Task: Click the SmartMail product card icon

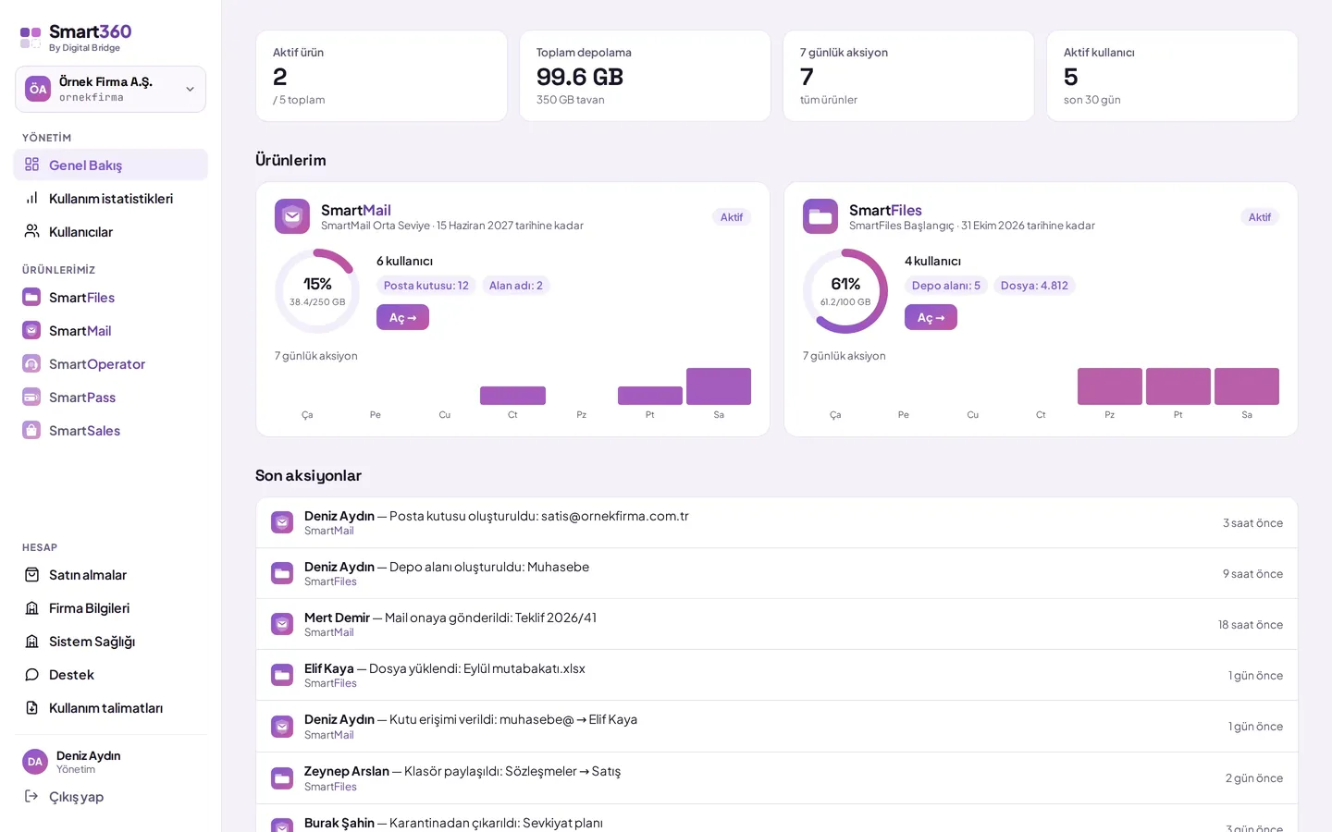Action: (292, 216)
